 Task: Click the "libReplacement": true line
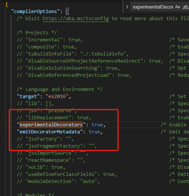point(54,118)
